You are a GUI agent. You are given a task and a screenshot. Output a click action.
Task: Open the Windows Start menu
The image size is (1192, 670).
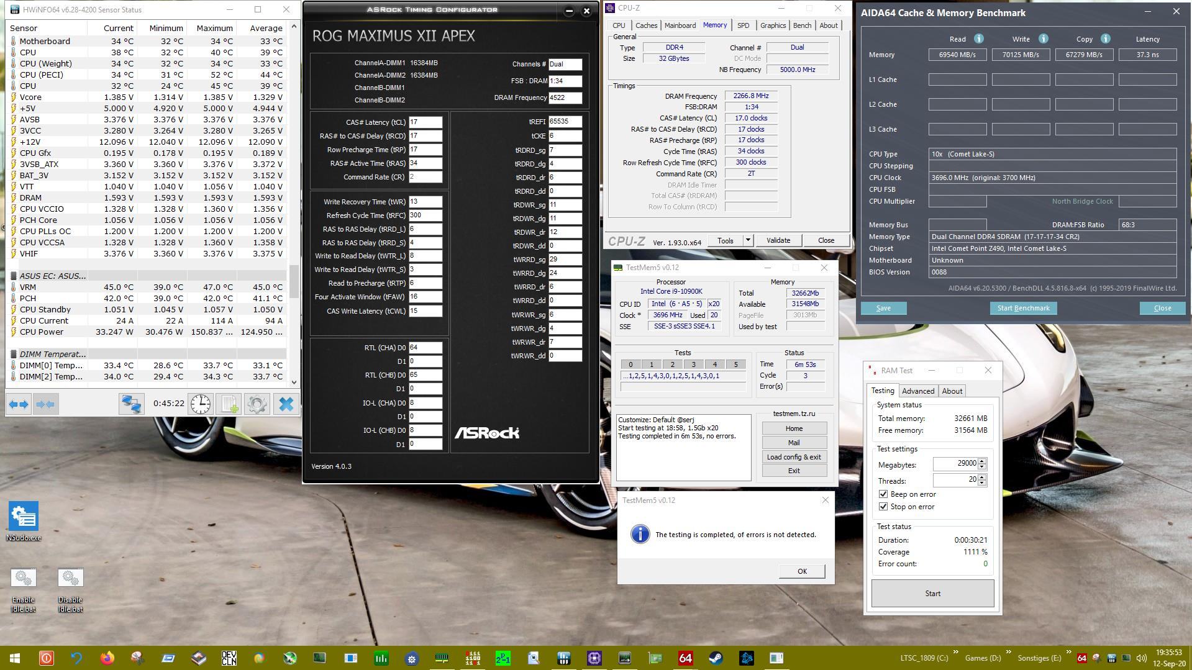tap(15, 658)
